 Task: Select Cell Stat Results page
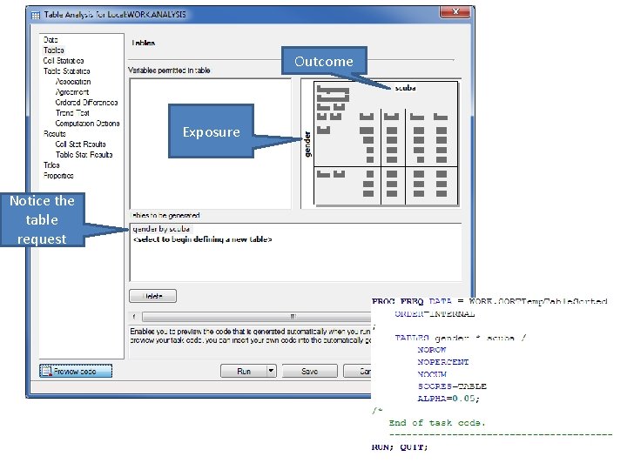[80, 144]
